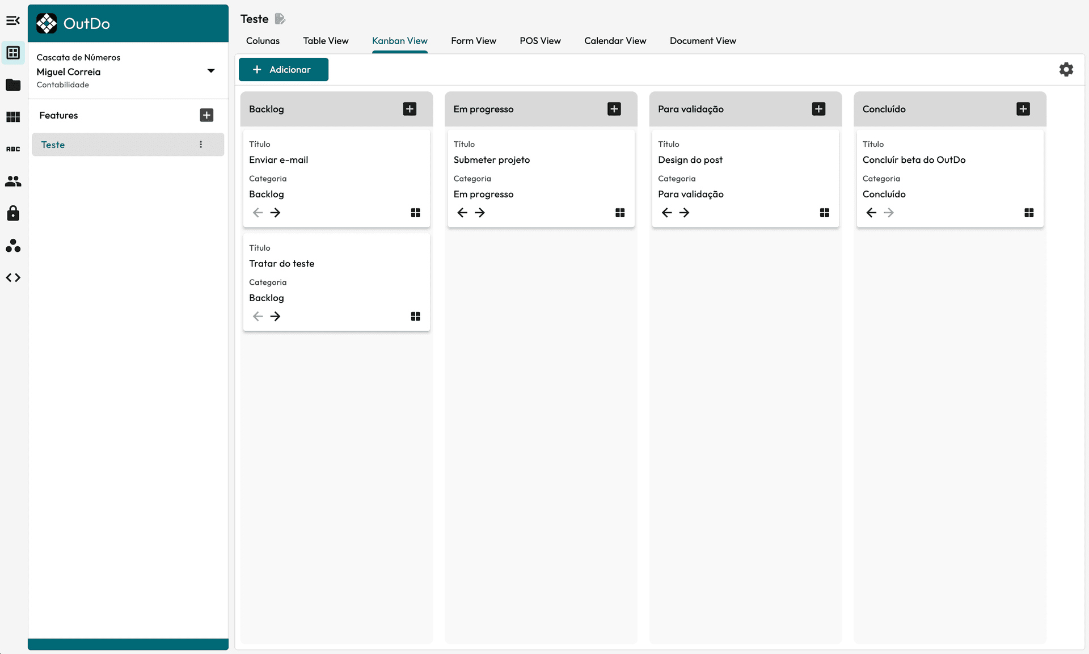The image size is (1089, 654).
Task: Select the apps grid icon in sidebar
Action: pyautogui.click(x=13, y=117)
